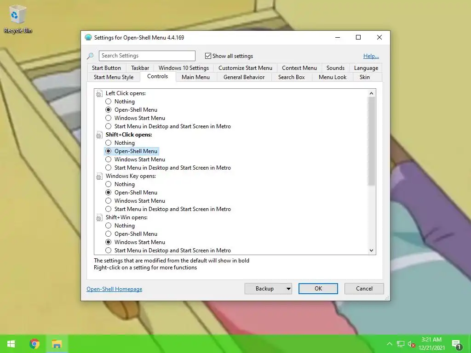Switch to the Start Menu Style tab

[114, 77]
